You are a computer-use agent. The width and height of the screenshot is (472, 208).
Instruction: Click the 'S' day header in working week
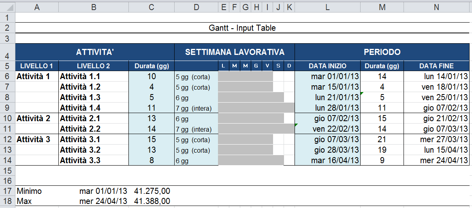(x=278, y=66)
